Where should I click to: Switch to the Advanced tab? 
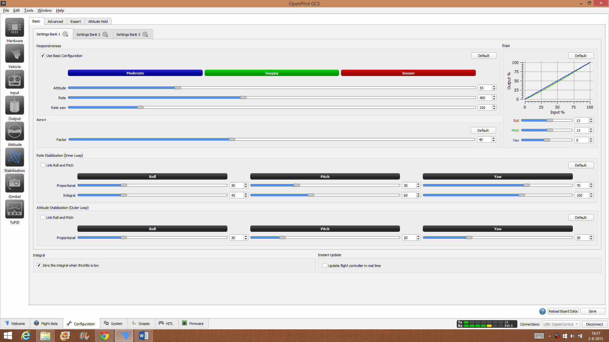click(55, 22)
